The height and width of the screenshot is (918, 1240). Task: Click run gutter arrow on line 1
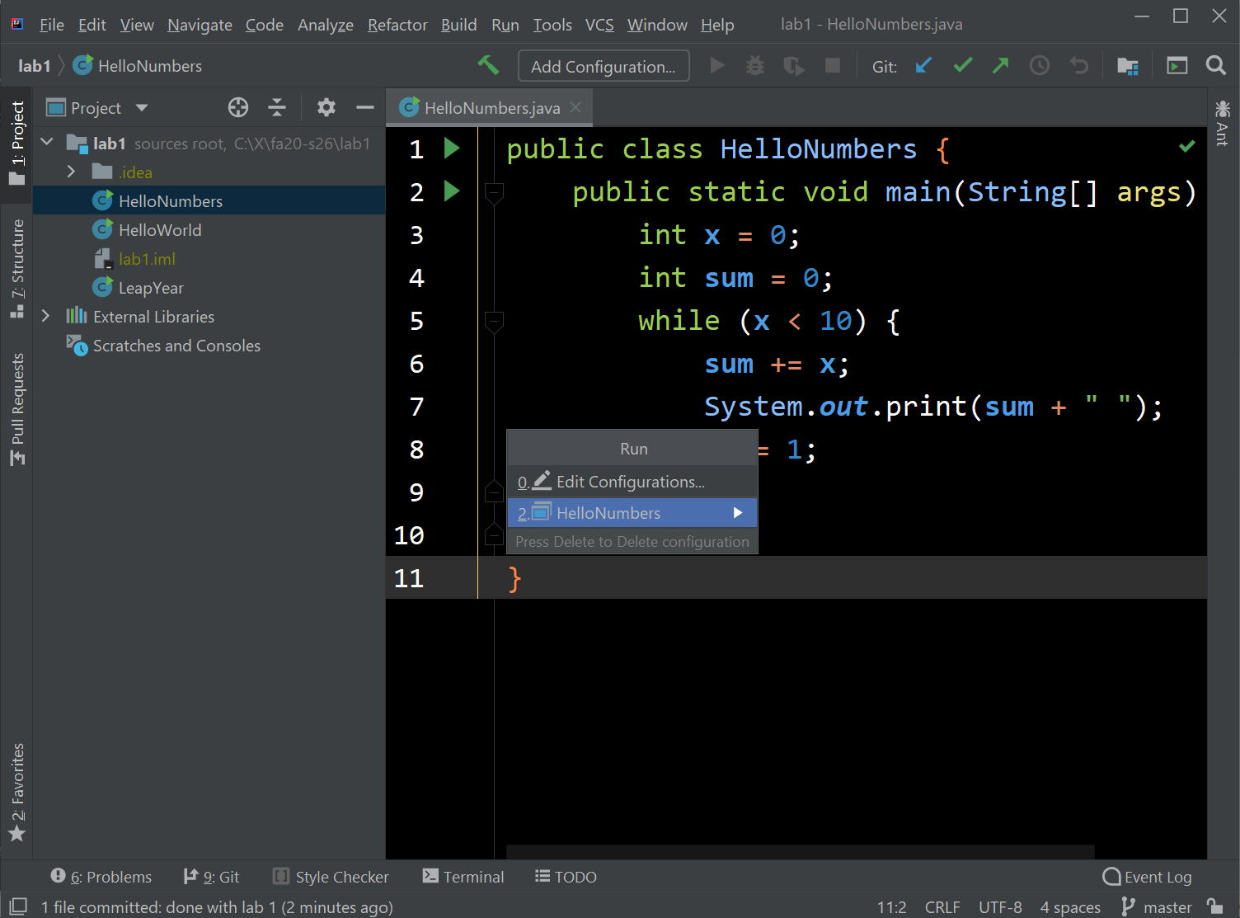pos(451,148)
